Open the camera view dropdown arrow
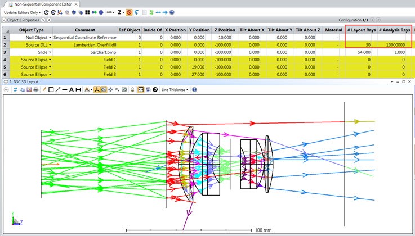415x236 pixels. click(x=91, y=90)
